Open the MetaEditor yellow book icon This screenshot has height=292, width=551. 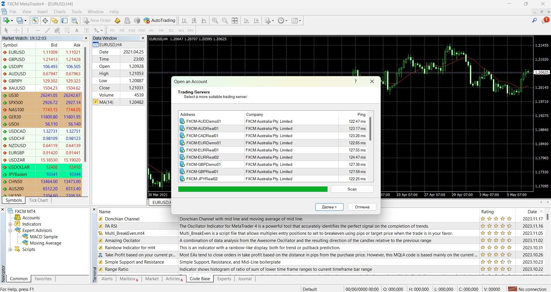[x=117, y=20]
